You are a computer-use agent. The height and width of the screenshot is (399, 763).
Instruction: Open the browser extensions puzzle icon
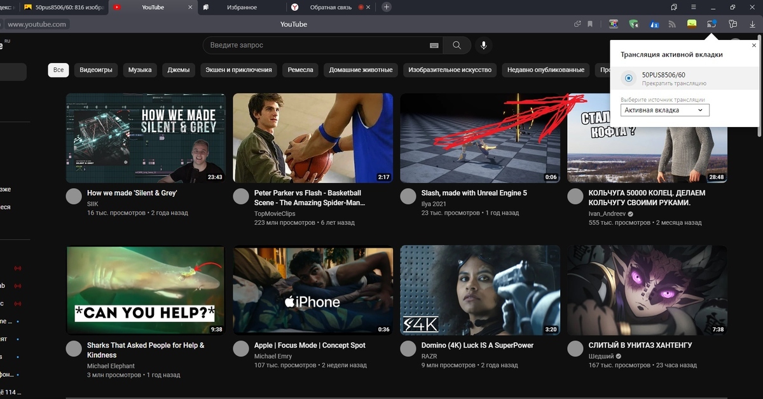click(x=732, y=24)
